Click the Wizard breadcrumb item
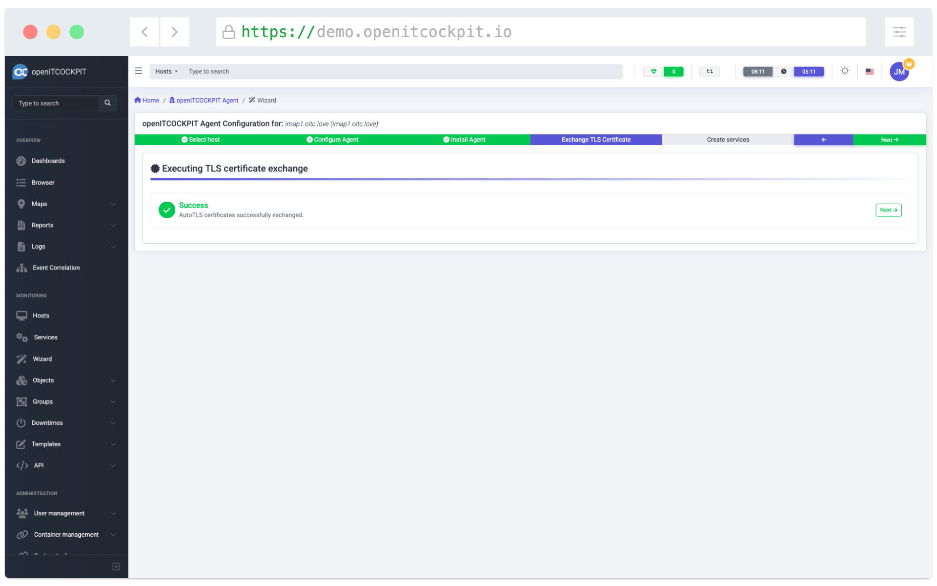 (x=263, y=101)
